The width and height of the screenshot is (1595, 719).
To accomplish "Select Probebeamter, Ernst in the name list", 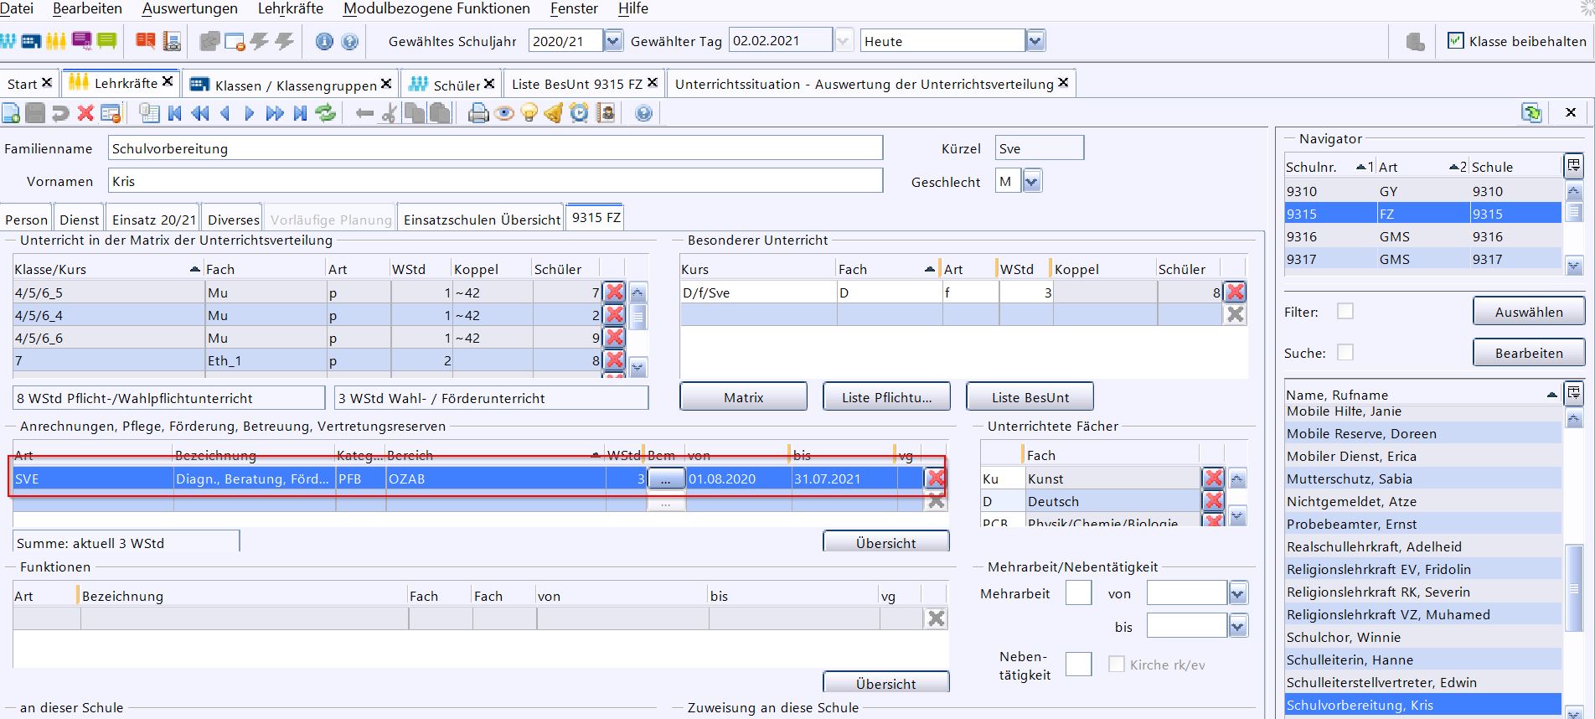I will [x=1422, y=524].
